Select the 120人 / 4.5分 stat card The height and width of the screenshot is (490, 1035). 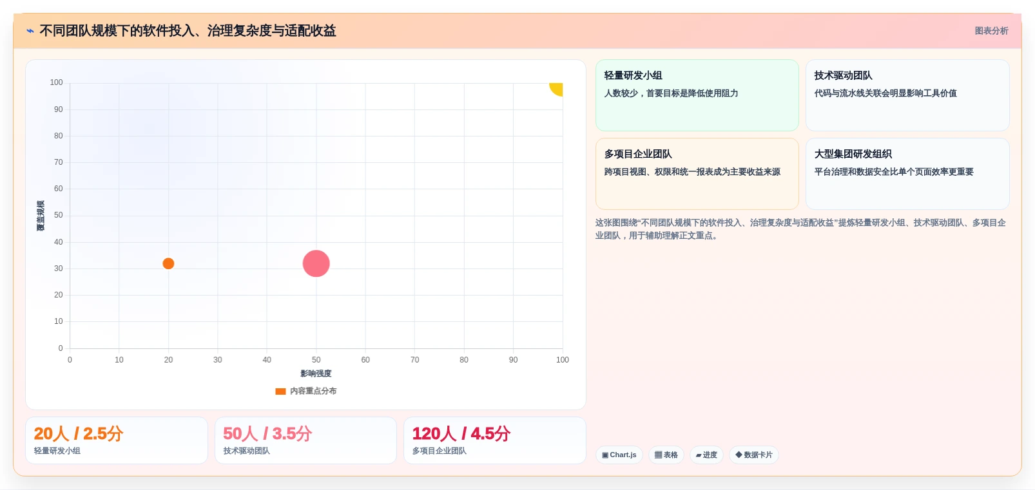click(495, 440)
